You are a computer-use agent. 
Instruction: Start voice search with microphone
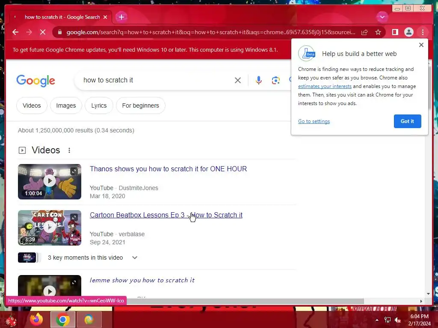pyautogui.click(x=259, y=80)
